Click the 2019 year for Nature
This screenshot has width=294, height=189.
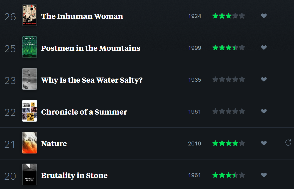click(x=195, y=144)
